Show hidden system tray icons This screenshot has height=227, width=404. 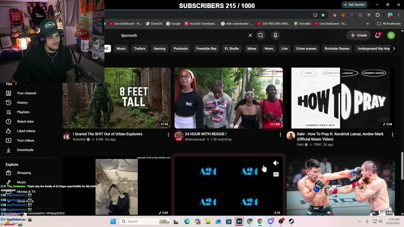359,221
